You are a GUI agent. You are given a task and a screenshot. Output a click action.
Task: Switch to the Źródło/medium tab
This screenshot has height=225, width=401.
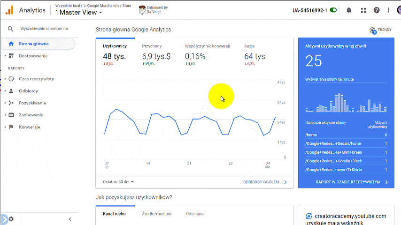point(157,214)
